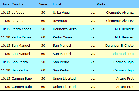139x91 pixels.
Task: Select Juventus in the Local column
Action: click(60, 21)
